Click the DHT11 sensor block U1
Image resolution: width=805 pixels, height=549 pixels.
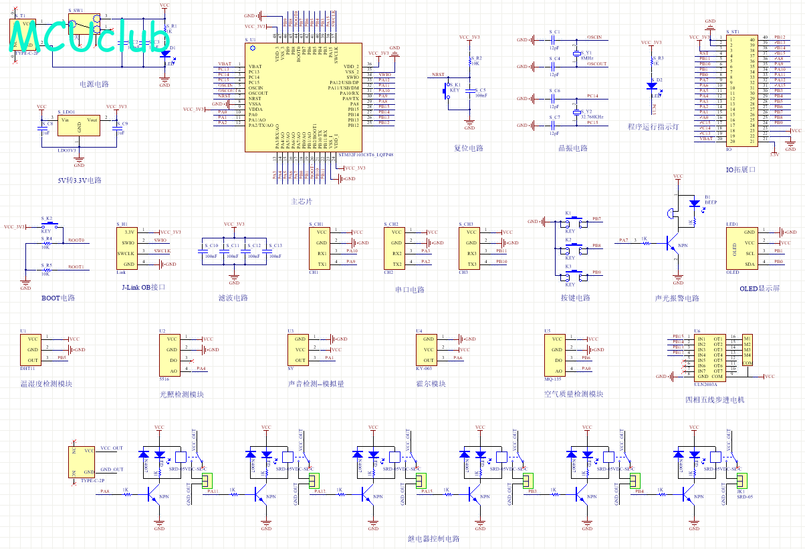tap(31, 349)
